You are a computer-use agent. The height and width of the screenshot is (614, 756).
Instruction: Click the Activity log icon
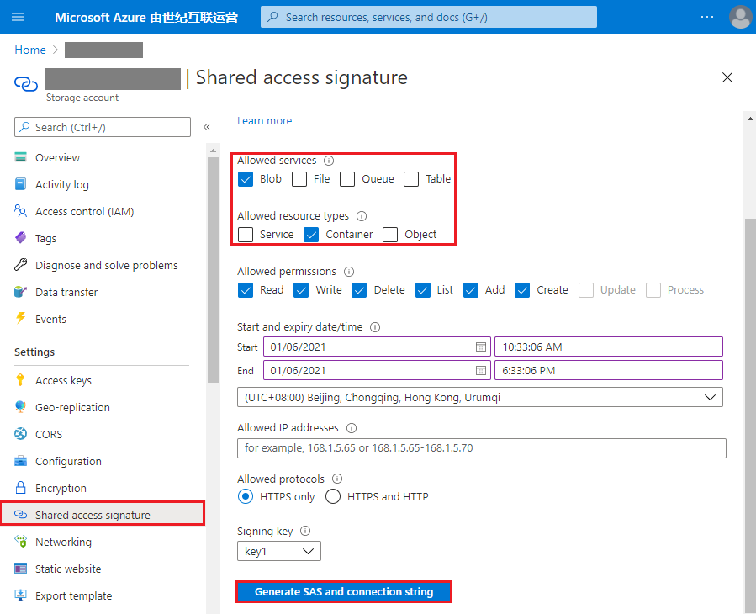click(x=20, y=184)
